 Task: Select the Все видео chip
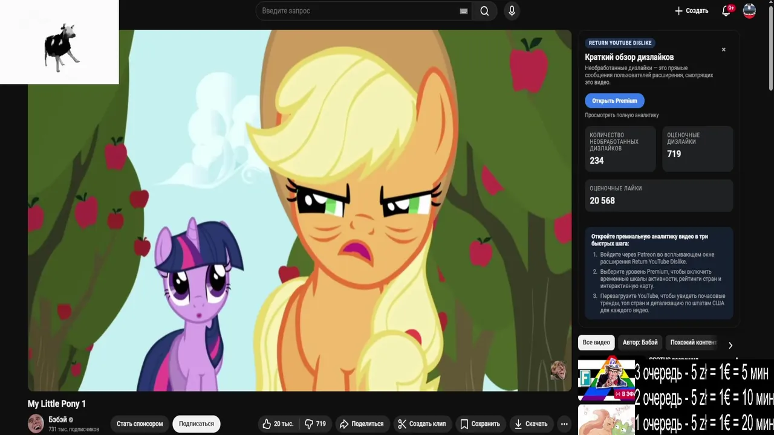[x=596, y=343]
